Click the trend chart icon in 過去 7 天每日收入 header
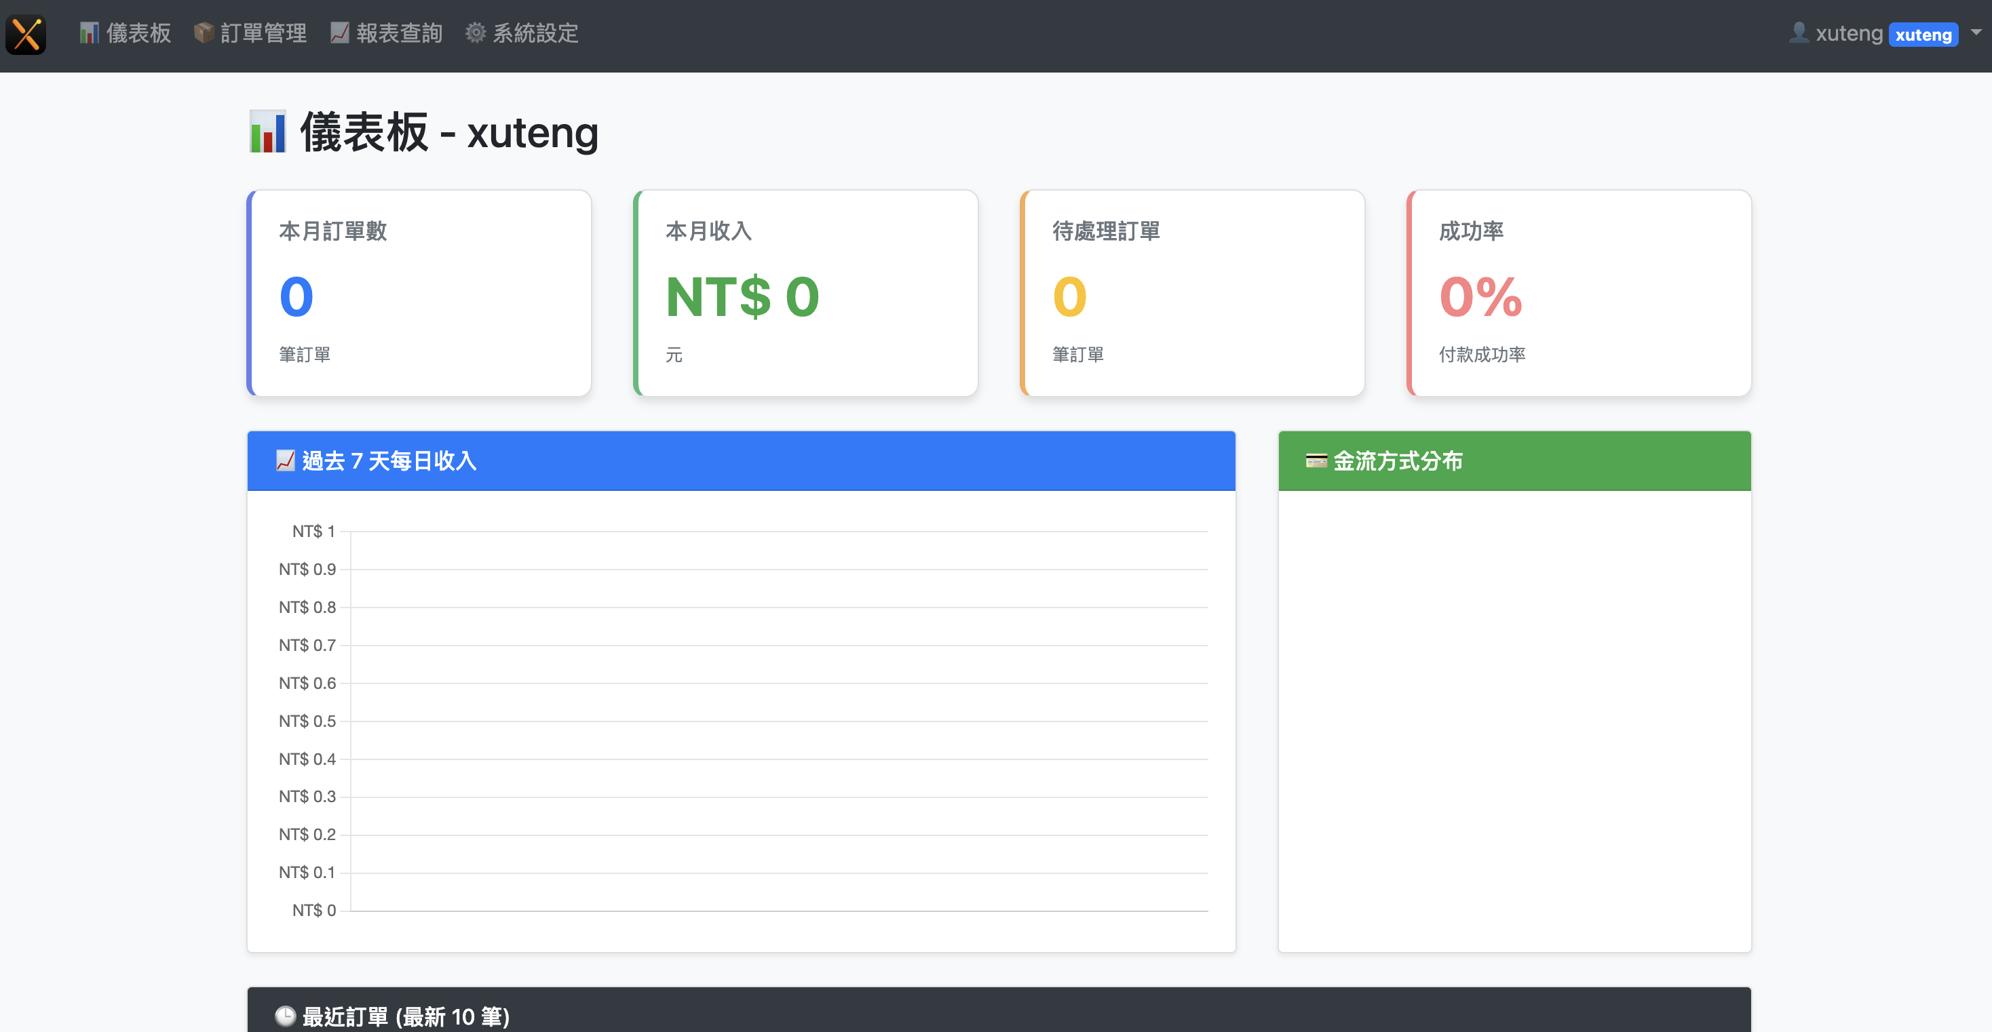Screen dimensions: 1992x1032 click(x=286, y=462)
